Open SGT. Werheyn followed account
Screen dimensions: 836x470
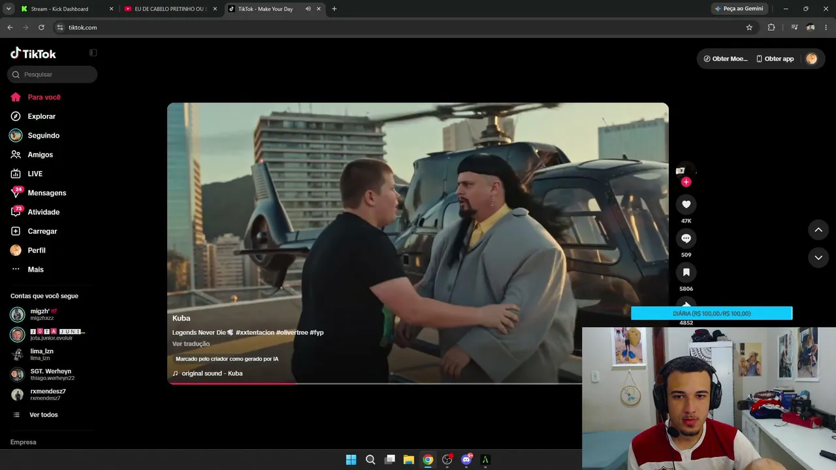pyautogui.click(x=52, y=375)
